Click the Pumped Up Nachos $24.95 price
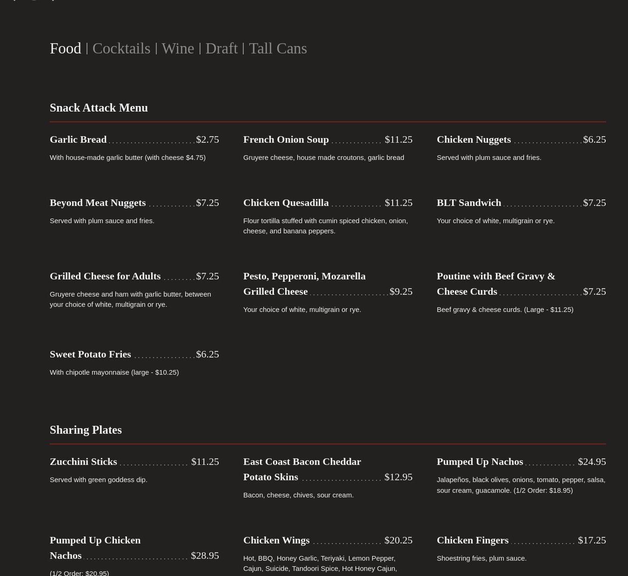The width and height of the screenshot is (628, 576). point(592,462)
